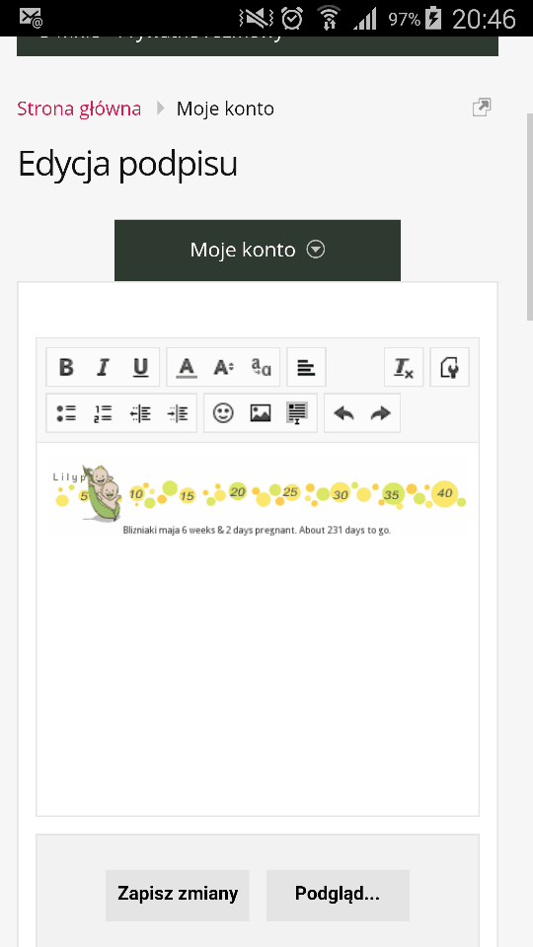Toggle italic text formatting
The height and width of the screenshot is (947, 533).
tap(104, 367)
